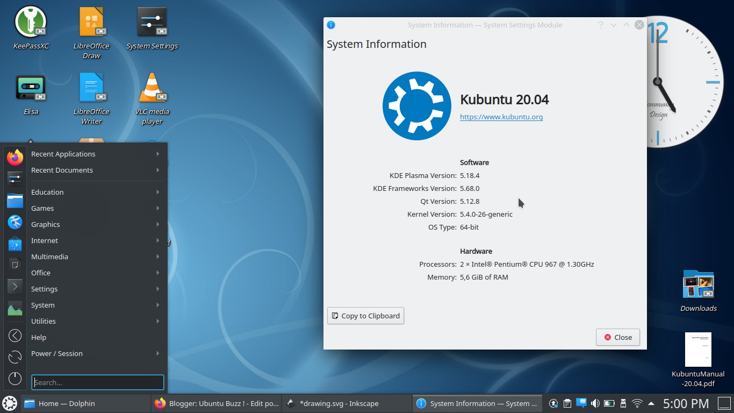
Task: Click the volume speaker tray icon
Action: [595, 403]
